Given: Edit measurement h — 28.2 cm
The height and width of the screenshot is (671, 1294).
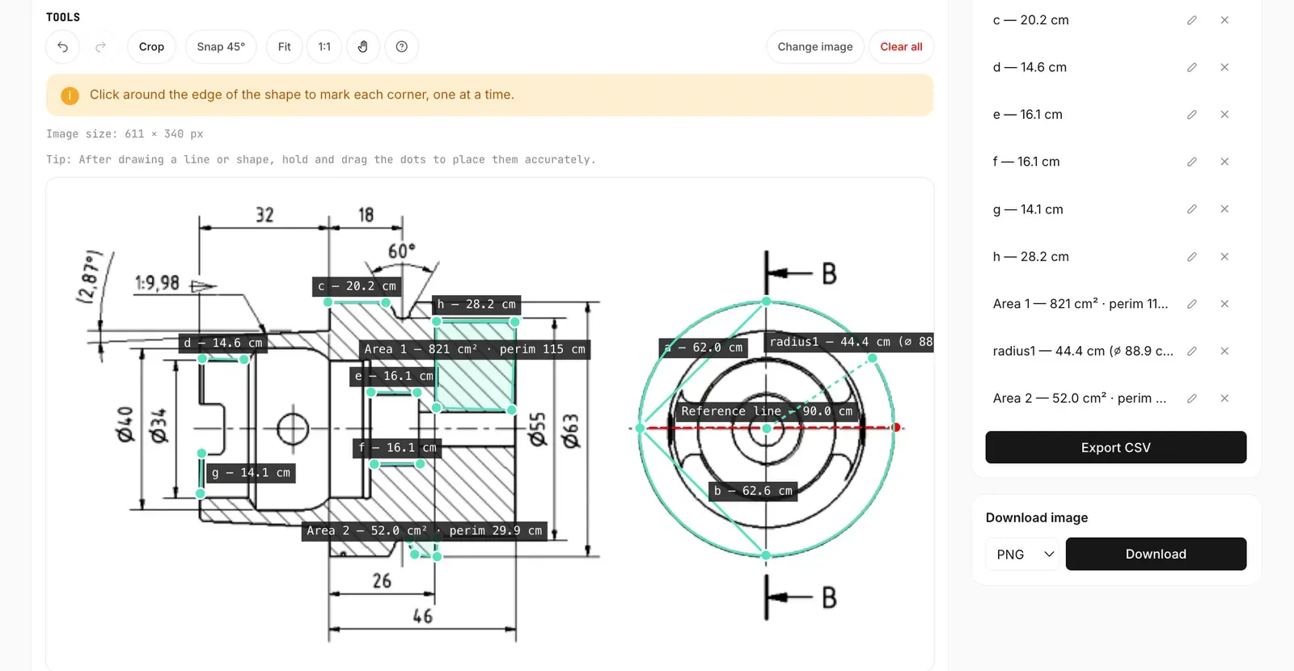Looking at the screenshot, I should tap(1192, 257).
